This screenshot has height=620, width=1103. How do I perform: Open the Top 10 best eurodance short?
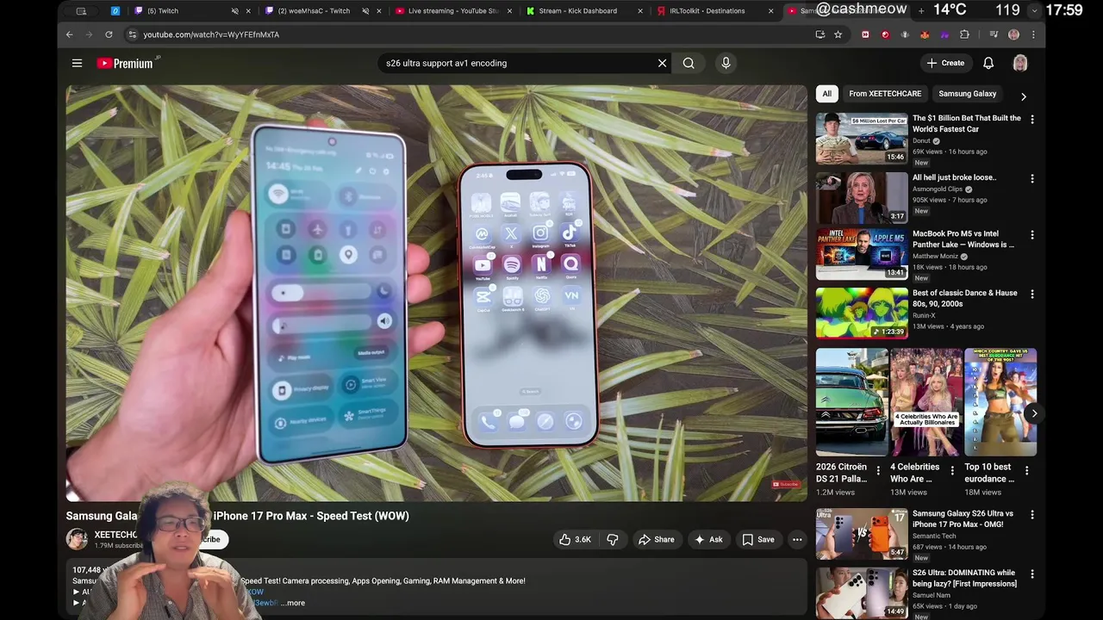click(x=1000, y=402)
